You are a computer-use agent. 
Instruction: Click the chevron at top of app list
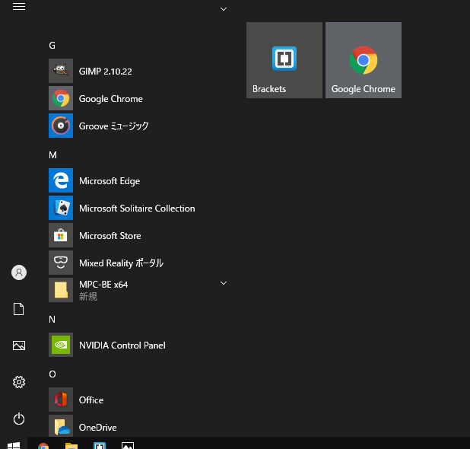tap(224, 9)
